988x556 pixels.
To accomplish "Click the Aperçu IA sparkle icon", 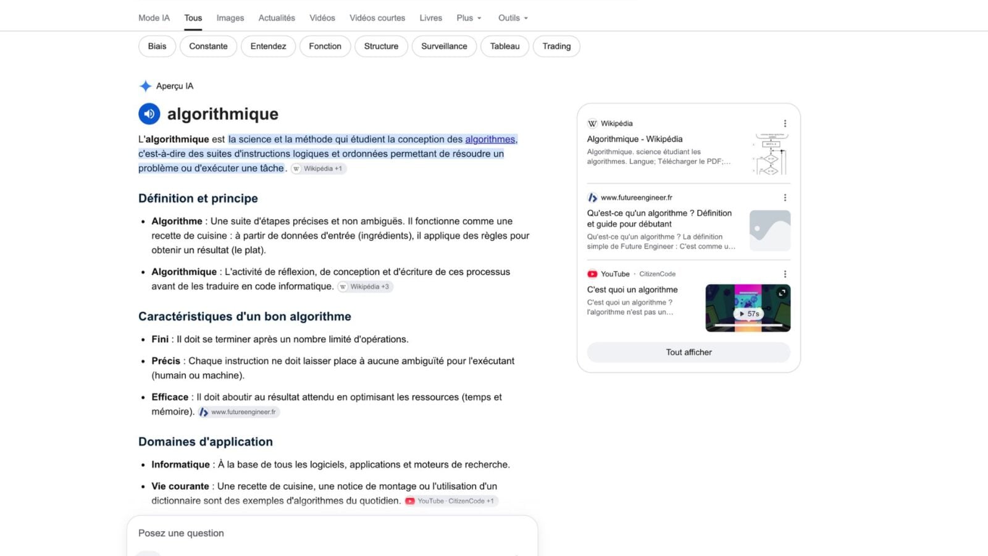I will click(145, 86).
